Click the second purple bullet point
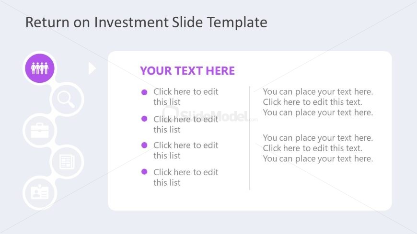 [x=144, y=119]
